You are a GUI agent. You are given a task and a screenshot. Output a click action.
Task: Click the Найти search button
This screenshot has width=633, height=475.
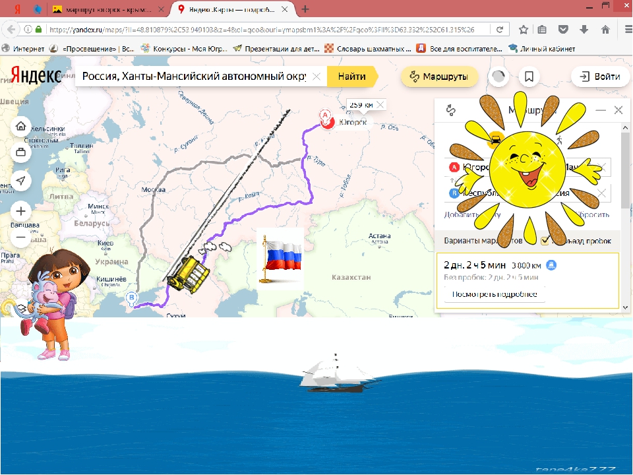352,77
